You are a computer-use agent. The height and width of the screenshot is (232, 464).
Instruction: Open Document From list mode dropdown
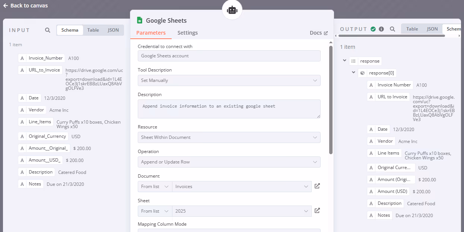coord(155,187)
